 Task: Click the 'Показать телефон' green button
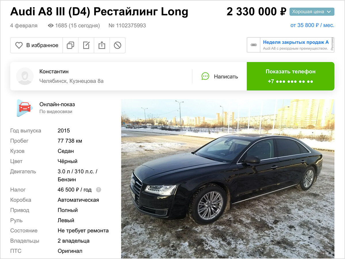(290, 76)
